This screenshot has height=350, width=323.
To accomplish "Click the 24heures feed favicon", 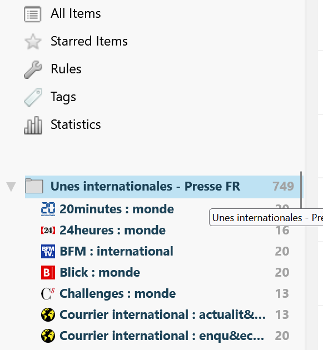I will click(48, 231).
